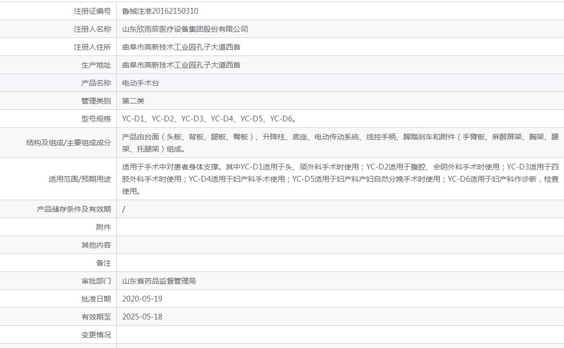Select the address value in the 注册人住所 row
The height and width of the screenshot is (348, 564).
(x=181, y=47)
